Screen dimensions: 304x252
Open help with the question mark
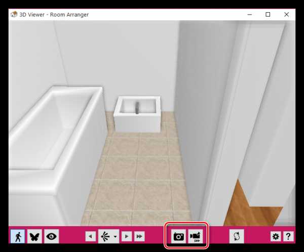pyautogui.click(x=288, y=236)
